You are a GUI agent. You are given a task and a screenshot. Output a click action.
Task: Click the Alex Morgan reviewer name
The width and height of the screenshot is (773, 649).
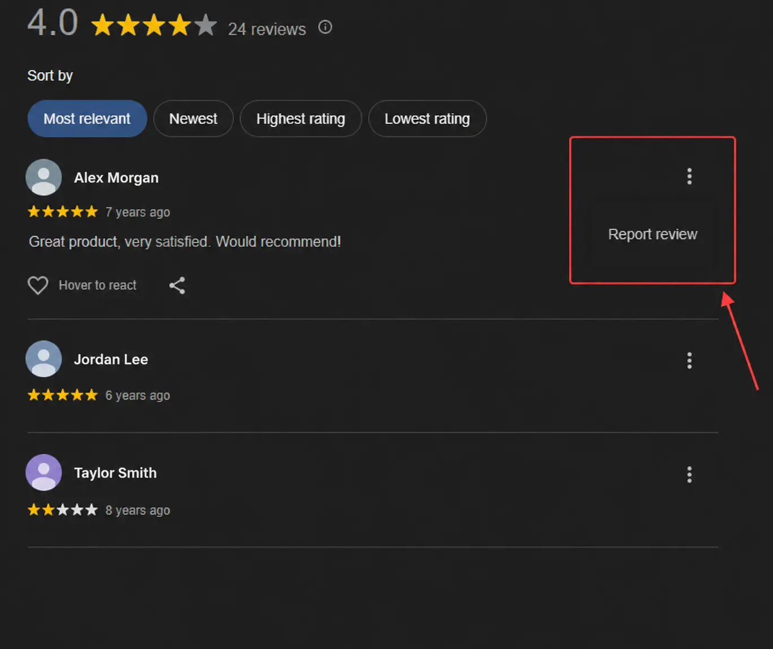coord(116,178)
